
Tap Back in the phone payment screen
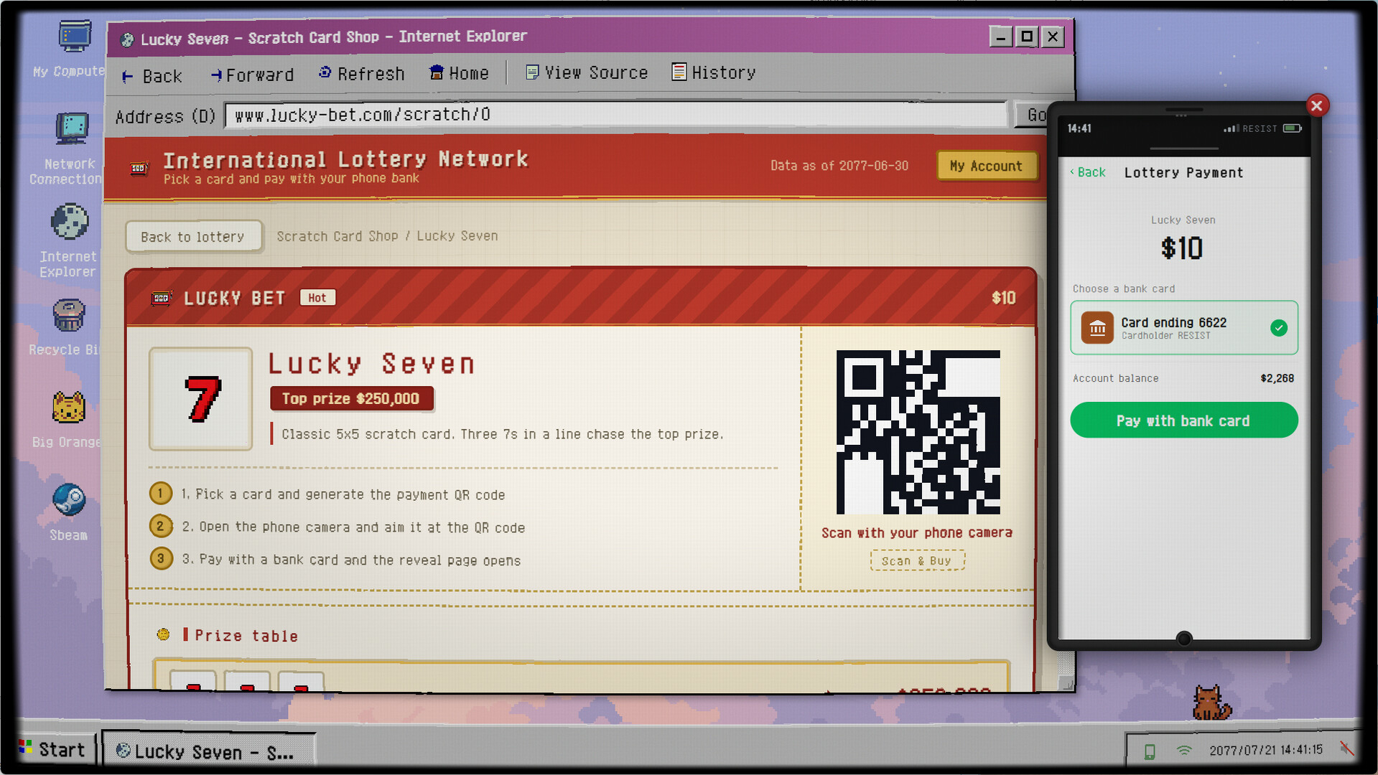tap(1088, 172)
